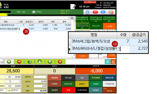Click the blue Mix button

(103, 12)
